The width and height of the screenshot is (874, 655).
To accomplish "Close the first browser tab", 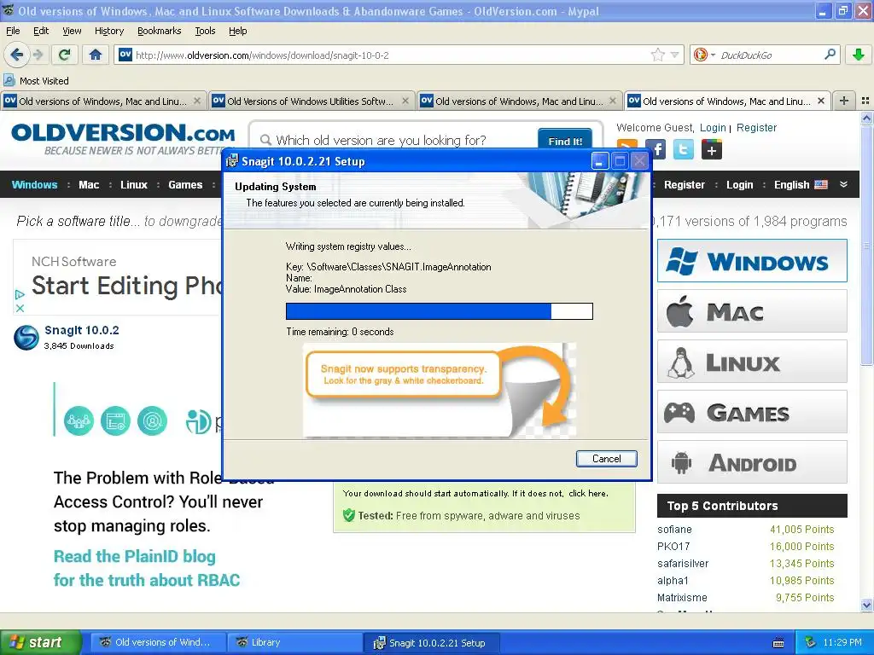I will click(x=197, y=101).
